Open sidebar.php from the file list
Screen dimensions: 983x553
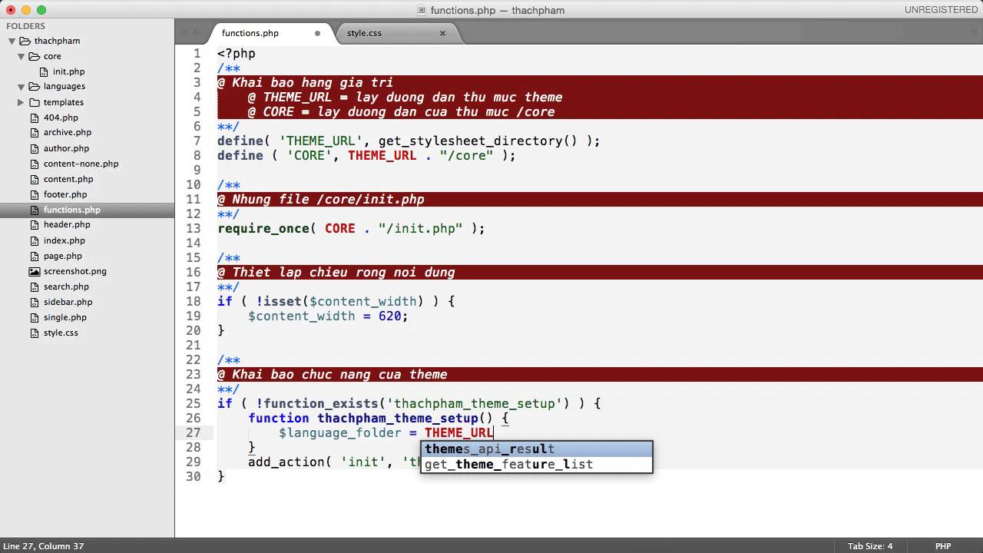pos(68,302)
